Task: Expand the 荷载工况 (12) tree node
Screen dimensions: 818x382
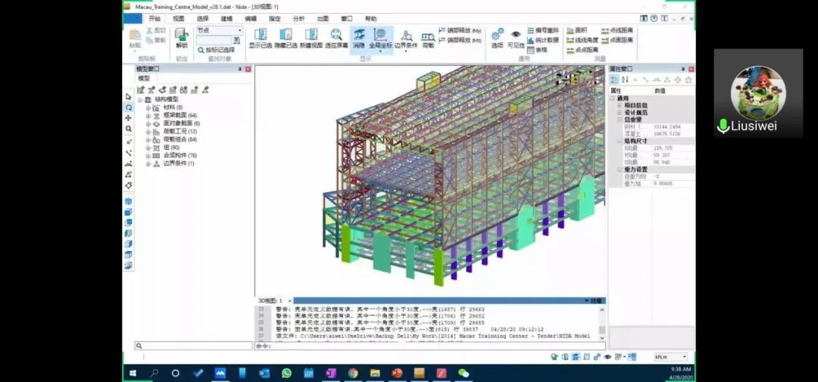Action: point(148,132)
